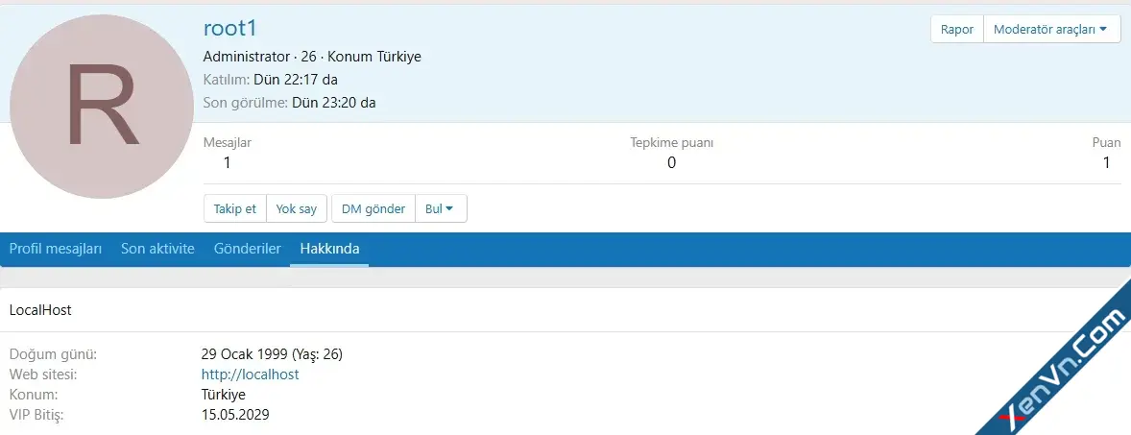This screenshot has width=1131, height=435.
Task: Click the Bul dropdown caret icon
Action: pyautogui.click(x=449, y=208)
